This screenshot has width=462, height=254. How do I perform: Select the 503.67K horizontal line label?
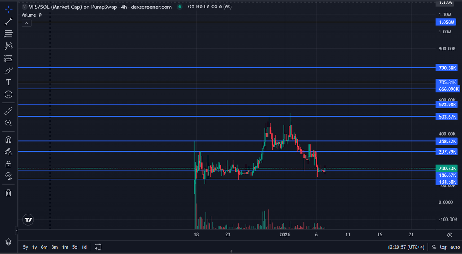click(x=447, y=117)
